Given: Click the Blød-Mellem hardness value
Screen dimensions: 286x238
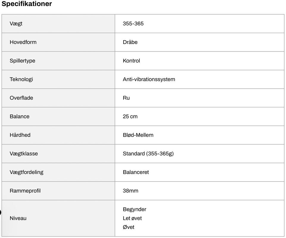Looking at the screenshot, I should 138,135.
